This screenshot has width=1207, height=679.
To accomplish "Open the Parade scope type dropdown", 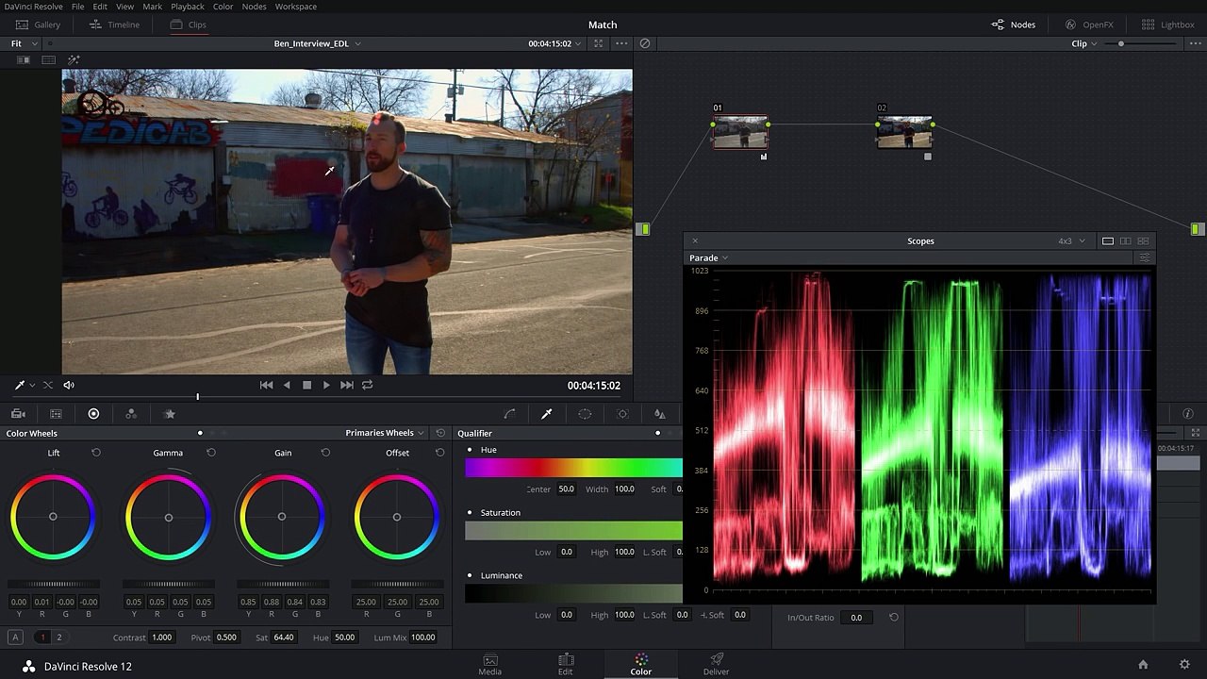I will [709, 257].
